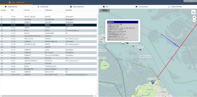Click the table horizontal scrollbar

48,96
